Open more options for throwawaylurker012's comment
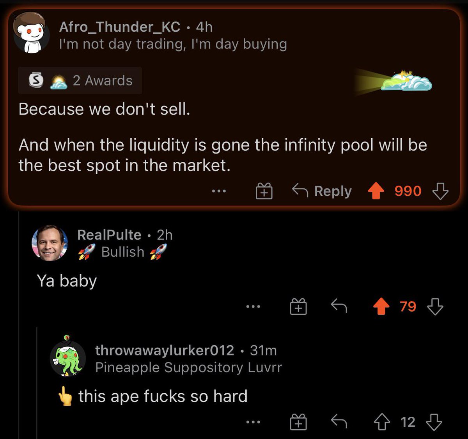Image resolution: width=468 pixels, height=439 pixels. 253,422
